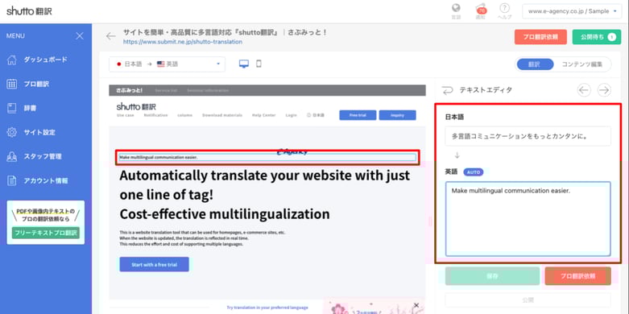Click 'Login' in preview navigation
The height and width of the screenshot is (314, 629).
[291, 115]
